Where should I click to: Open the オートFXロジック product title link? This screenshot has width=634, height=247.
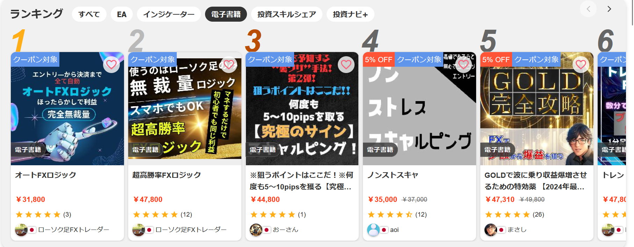(45, 175)
